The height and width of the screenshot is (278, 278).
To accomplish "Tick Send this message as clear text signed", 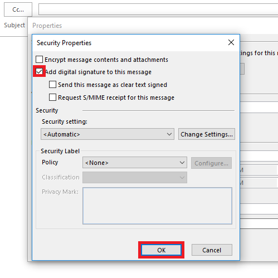I will (52, 85).
